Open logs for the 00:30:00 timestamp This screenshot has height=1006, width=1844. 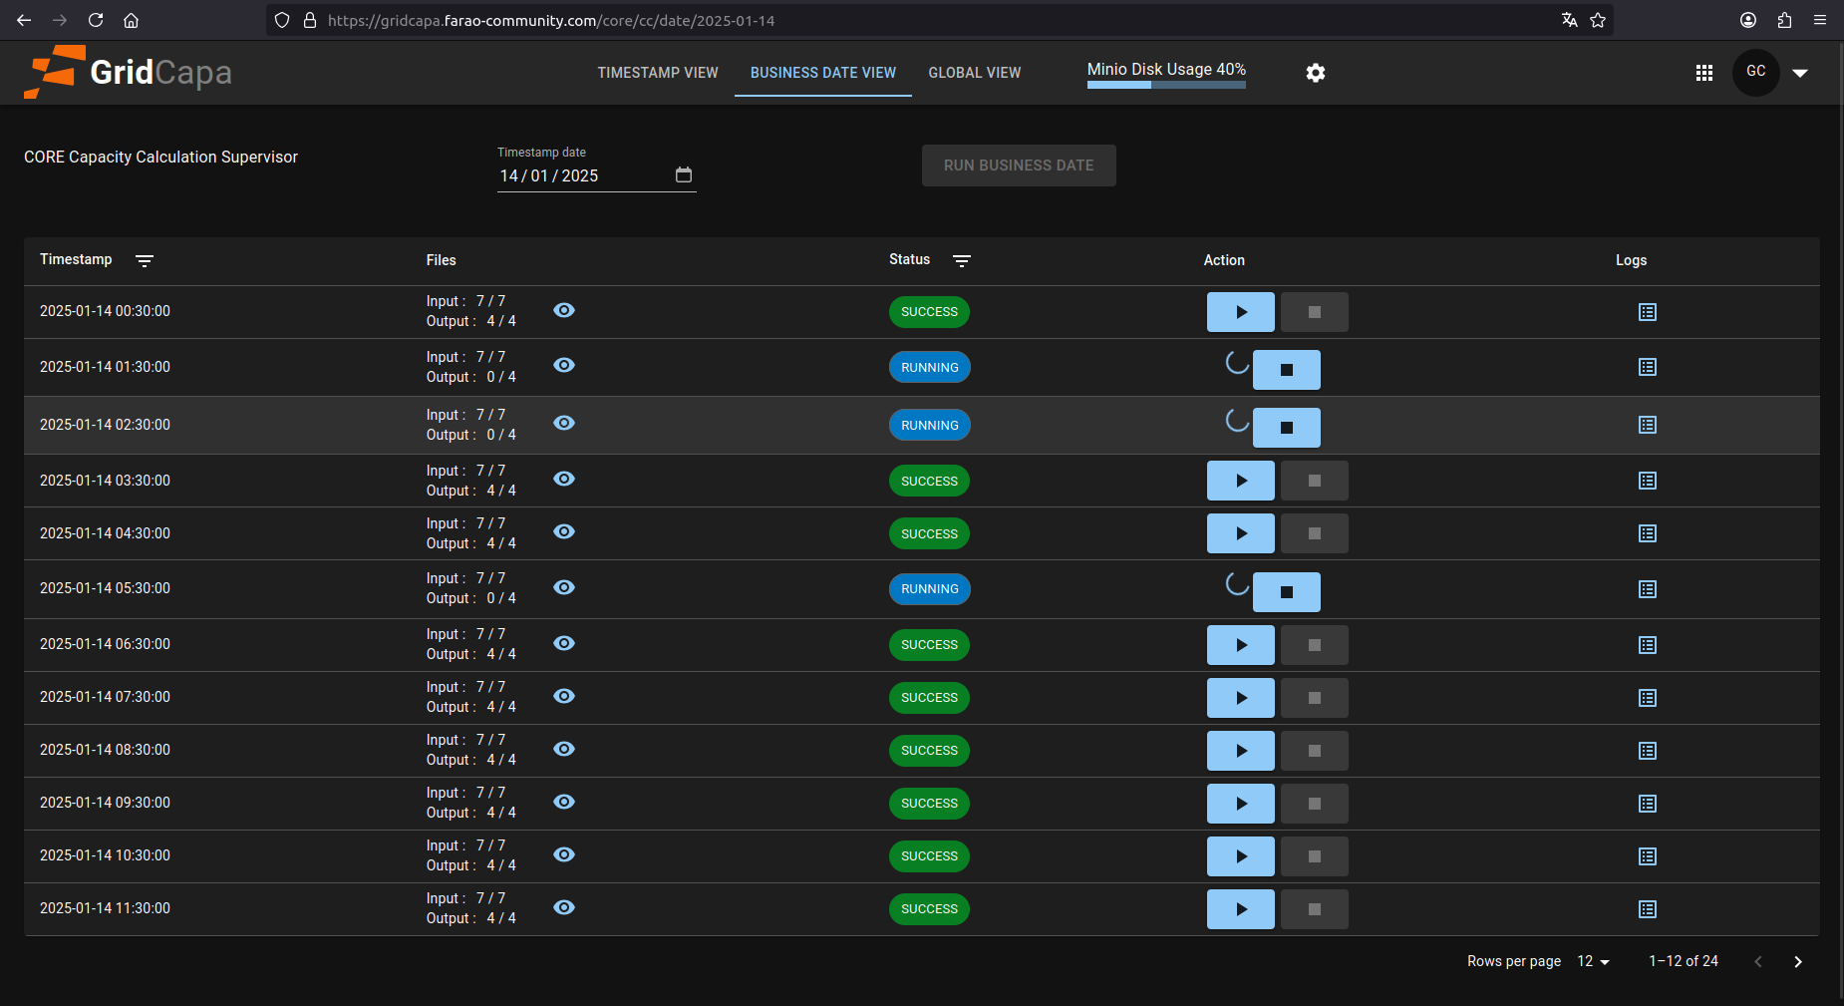click(x=1647, y=312)
